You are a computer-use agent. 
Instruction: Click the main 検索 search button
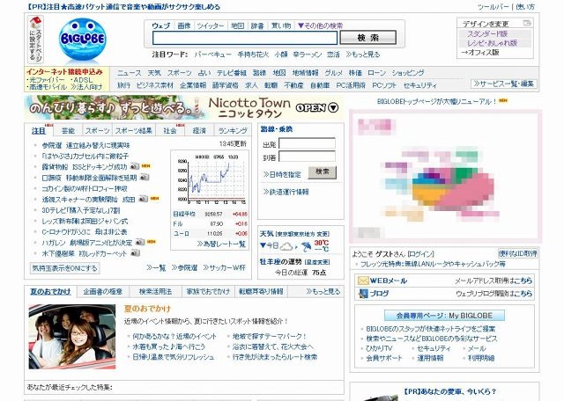pos(368,38)
